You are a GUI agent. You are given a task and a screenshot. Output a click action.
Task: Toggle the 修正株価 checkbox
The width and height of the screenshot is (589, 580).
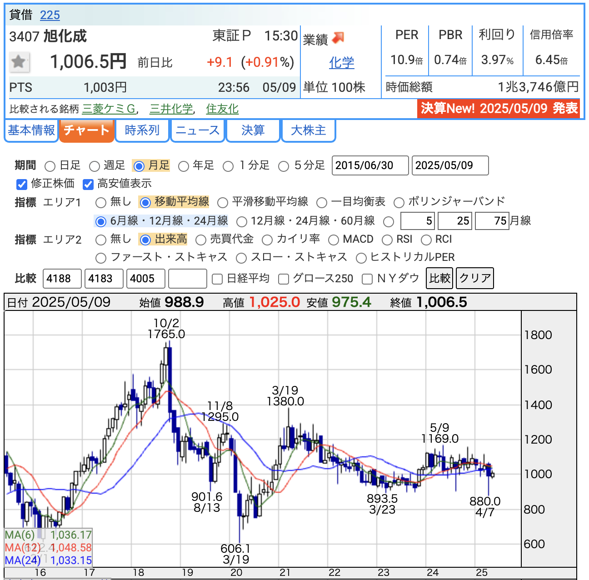[22, 184]
